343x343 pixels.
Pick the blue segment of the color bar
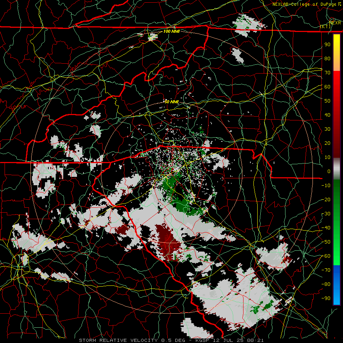click(337, 285)
